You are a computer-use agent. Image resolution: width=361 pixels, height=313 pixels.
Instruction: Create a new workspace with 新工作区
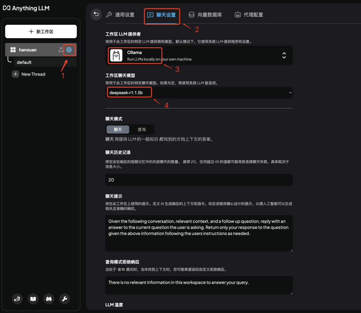click(x=41, y=31)
